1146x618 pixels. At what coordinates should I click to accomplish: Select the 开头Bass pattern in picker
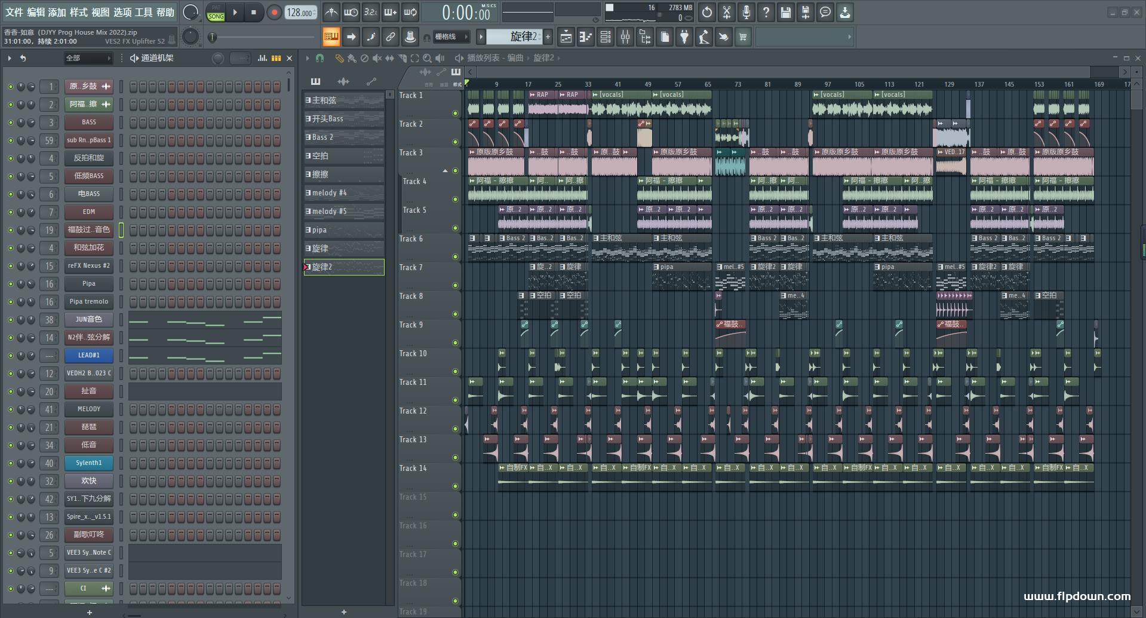click(x=344, y=119)
